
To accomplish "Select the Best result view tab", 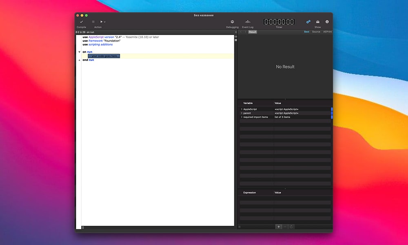I will [306, 32].
